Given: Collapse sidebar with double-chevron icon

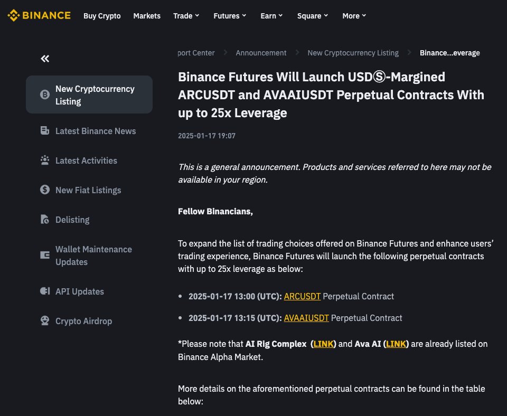Looking at the screenshot, I should tap(45, 59).
